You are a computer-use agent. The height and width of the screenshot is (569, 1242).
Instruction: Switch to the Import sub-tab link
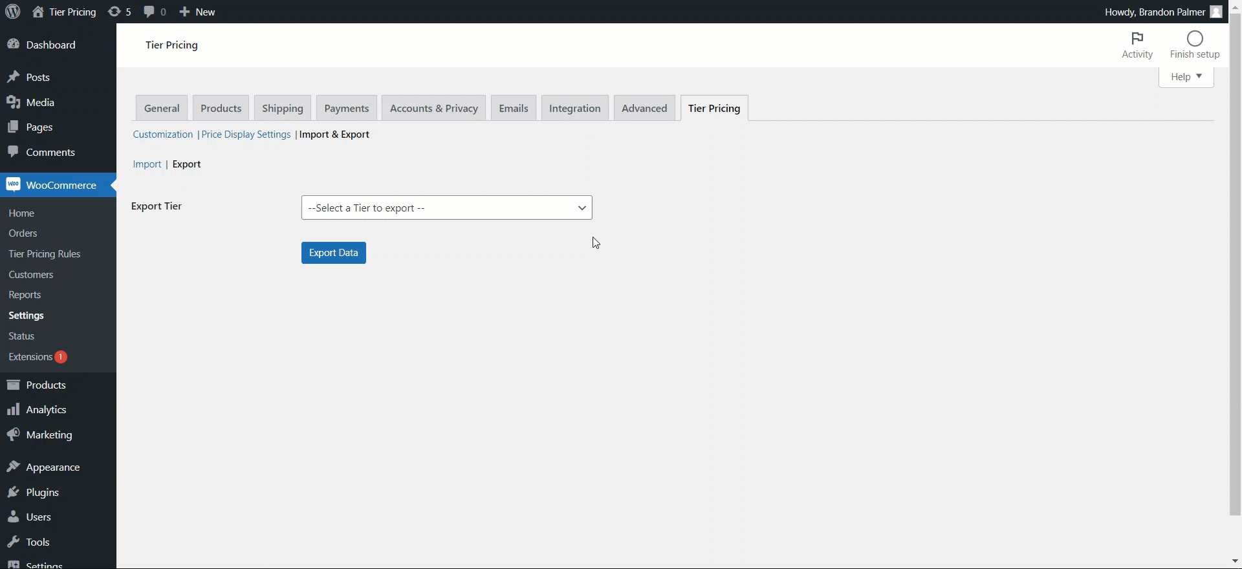point(147,164)
